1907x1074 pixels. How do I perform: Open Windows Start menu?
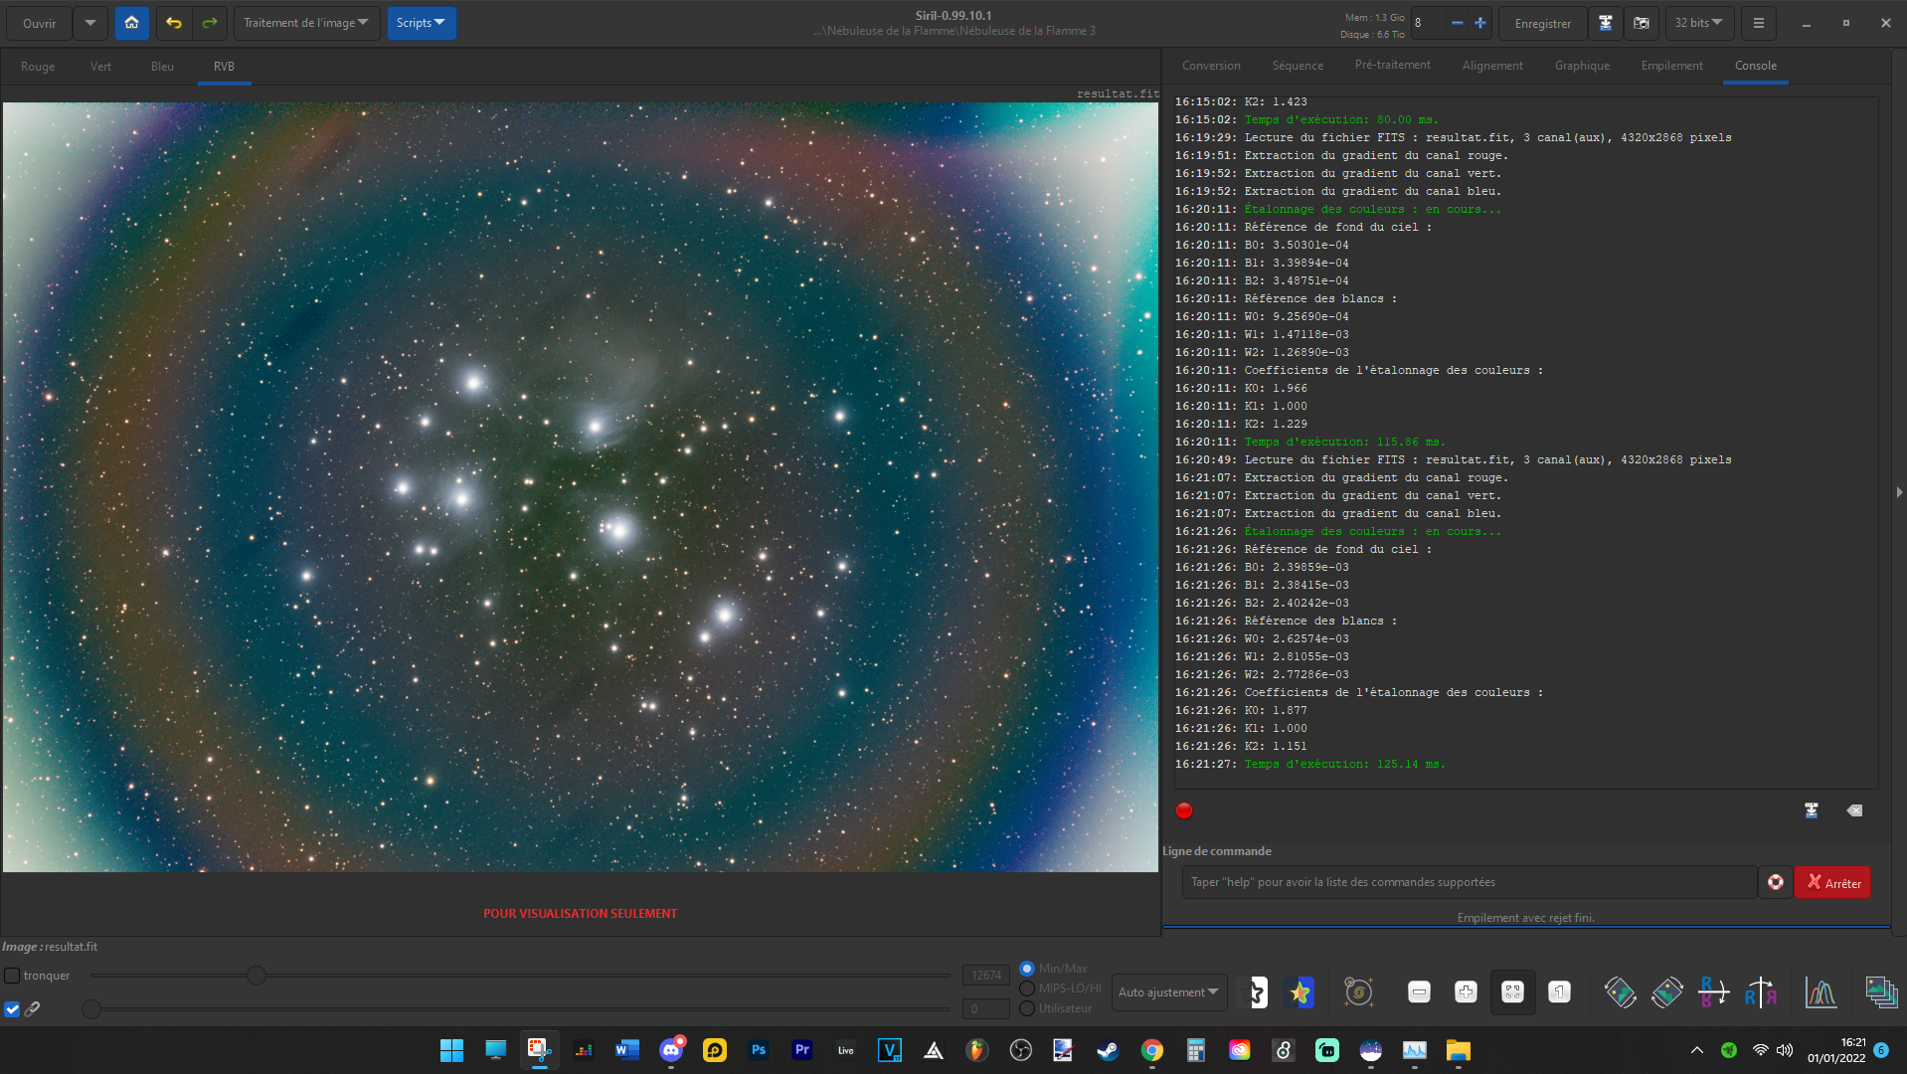451,1050
